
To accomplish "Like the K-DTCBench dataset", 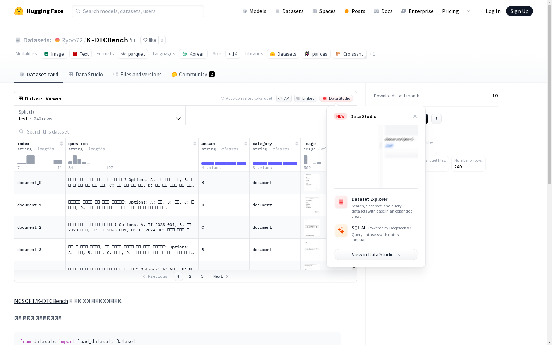I will (149, 40).
